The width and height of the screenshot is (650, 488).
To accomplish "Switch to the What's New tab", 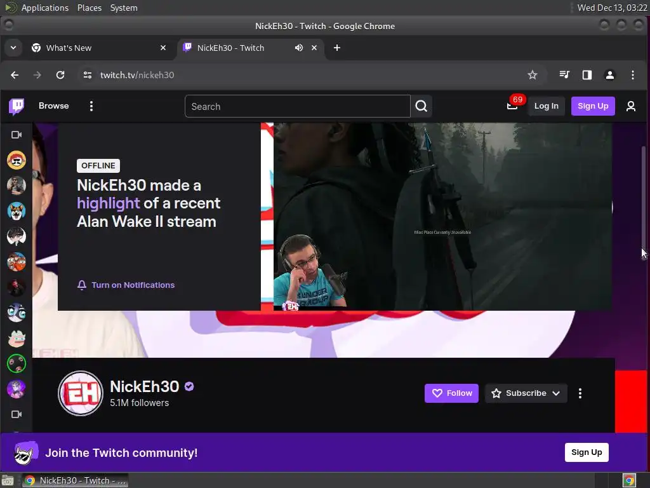I will pos(100,48).
